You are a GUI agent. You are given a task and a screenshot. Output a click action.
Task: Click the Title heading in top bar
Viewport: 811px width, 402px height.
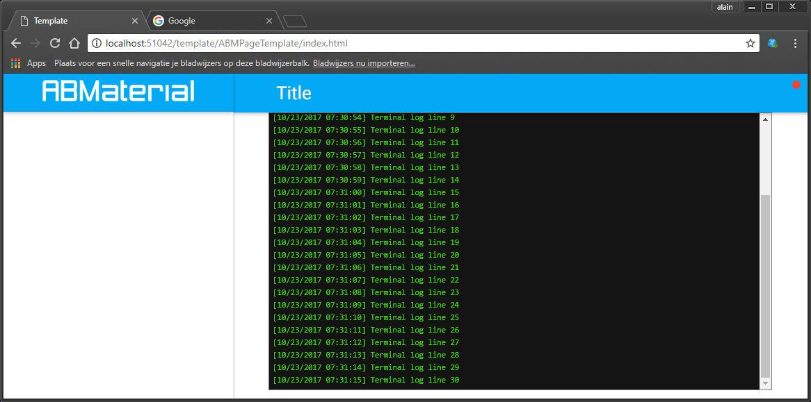[294, 94]
